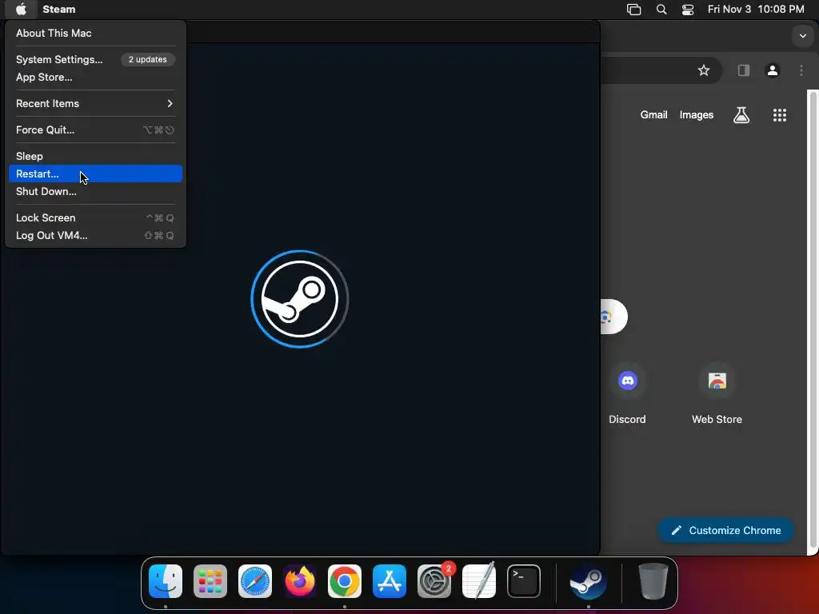Screen dimensions: 819x614
Task: Open Google apps grid icon
Action: click(779, 115)
